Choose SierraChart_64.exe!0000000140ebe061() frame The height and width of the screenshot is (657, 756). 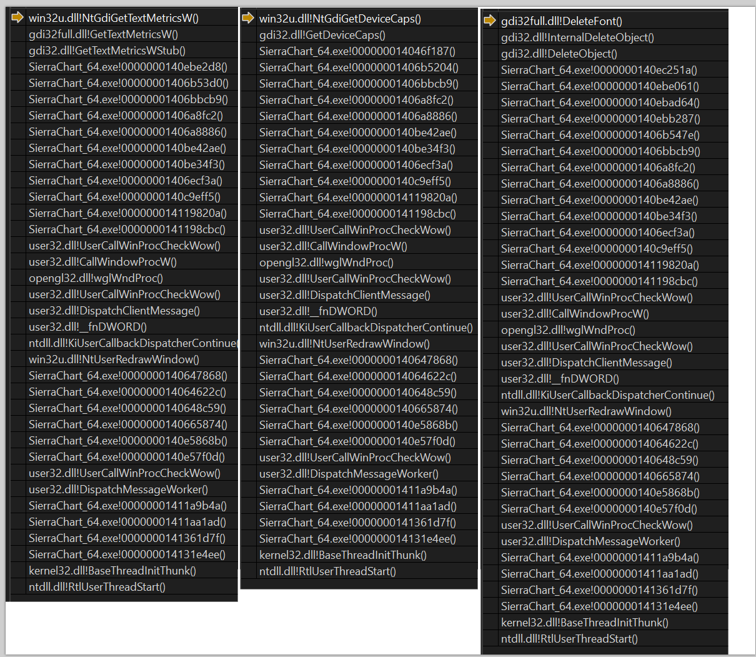[600, 86]
